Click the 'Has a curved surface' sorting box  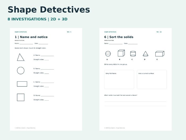tap(152, 79)
